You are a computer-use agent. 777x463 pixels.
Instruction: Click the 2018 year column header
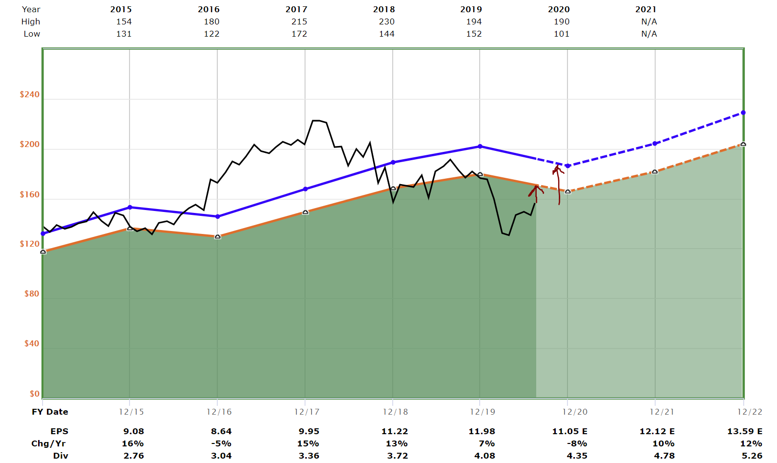click(x=384, y=9)
